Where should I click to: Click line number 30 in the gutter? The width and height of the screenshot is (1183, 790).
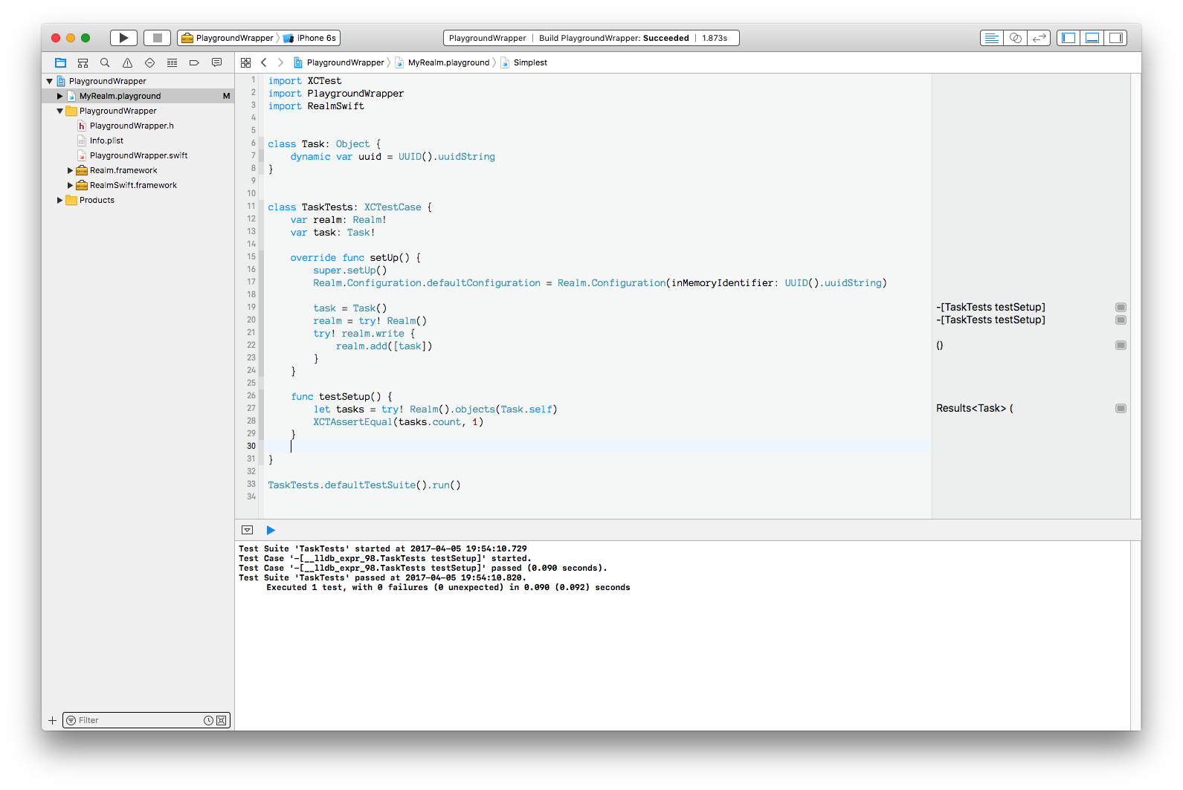tap(251, 446)
